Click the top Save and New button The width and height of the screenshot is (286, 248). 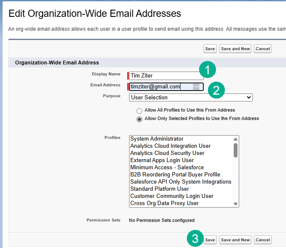(x=235, y=49)
